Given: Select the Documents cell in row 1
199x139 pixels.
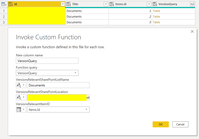Looking at the screenshot, I should (87, 11).
